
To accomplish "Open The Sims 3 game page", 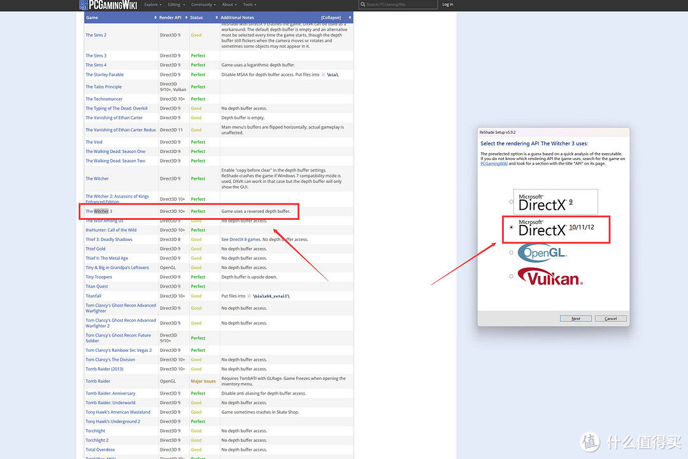I will coord(96,56).
